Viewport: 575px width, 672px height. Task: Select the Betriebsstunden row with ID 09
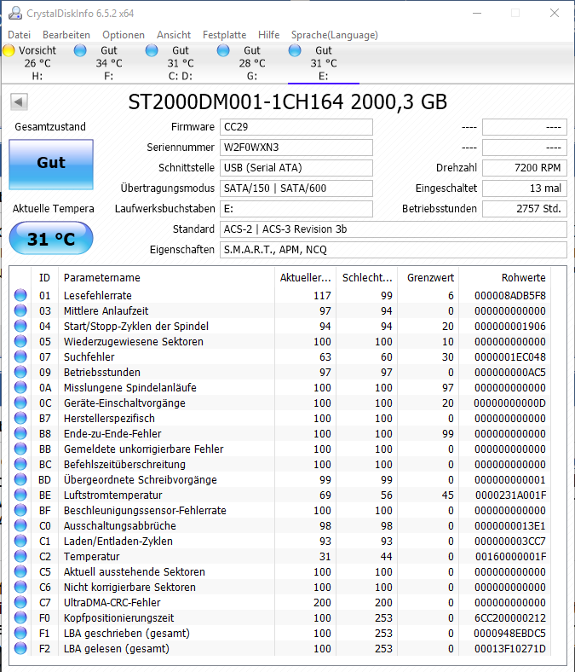[x=280, y=372]
